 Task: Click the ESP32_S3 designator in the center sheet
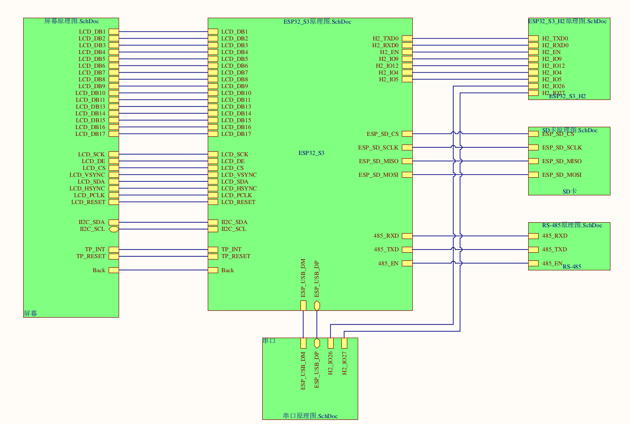311,153
